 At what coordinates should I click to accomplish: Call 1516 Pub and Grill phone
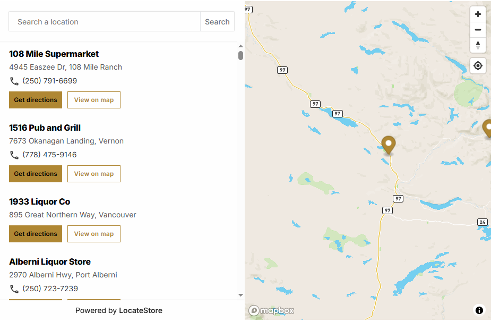click(49, 155)
